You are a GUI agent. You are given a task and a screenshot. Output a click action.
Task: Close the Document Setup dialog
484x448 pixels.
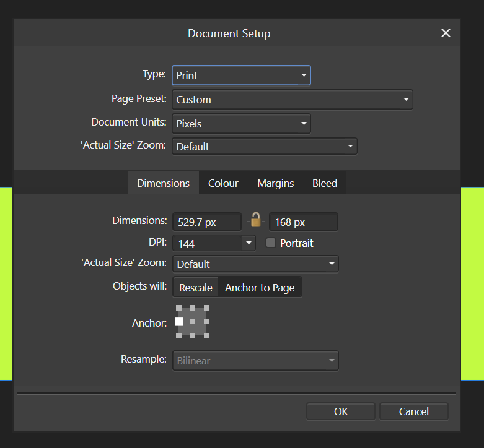pos(446,33)
